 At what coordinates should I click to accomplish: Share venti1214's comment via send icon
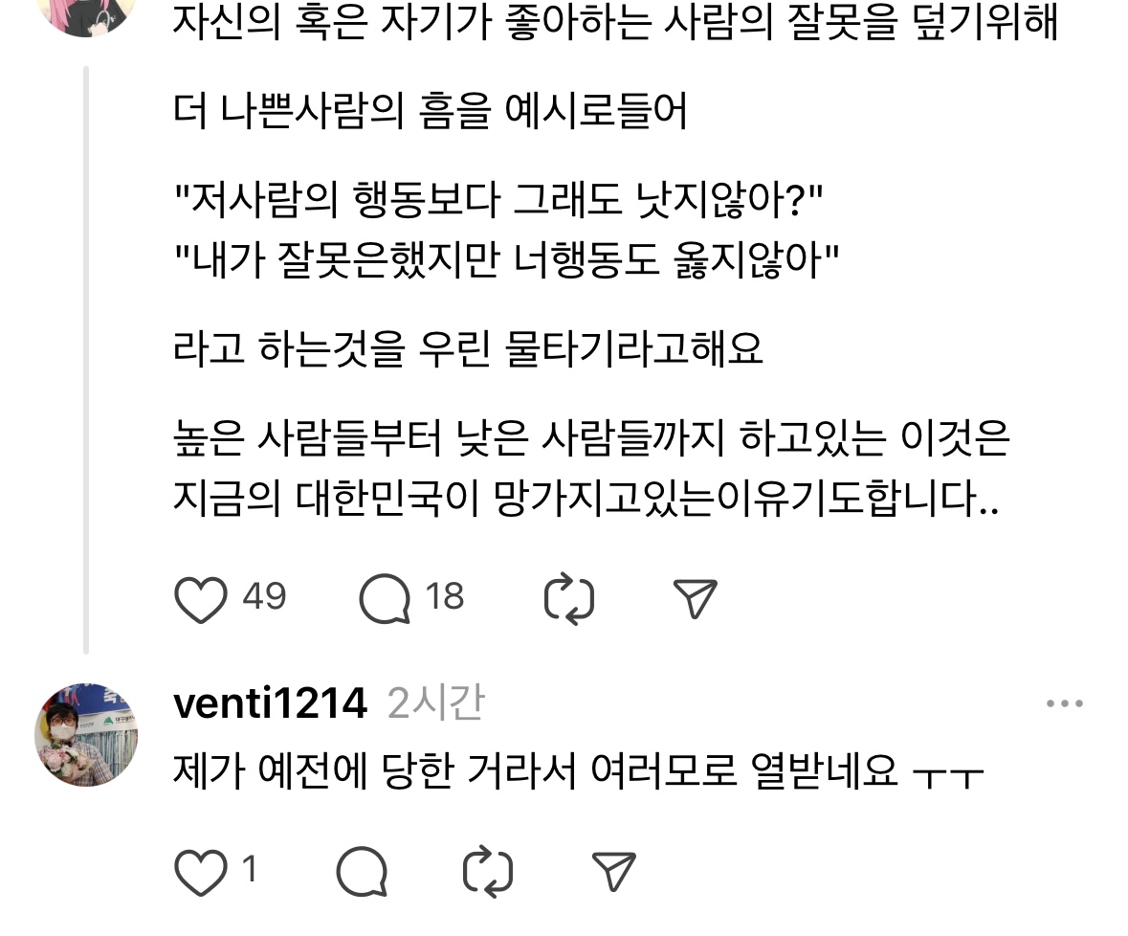(613, 872)
